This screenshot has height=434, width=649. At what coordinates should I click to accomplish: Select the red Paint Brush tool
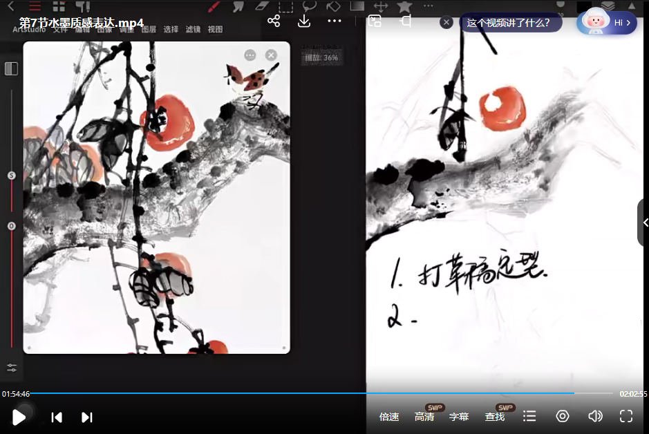[x=214, y=6]
